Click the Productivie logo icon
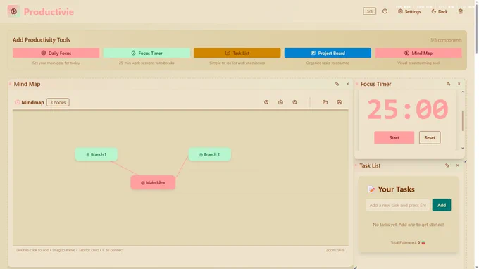The image size is (479, 269). click(14, 11)
